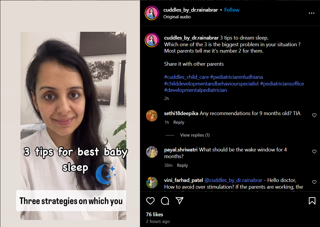320x227 pixels.
Task: Reply to payal.shriwatri's comment
Action: (x=182, y=165)
